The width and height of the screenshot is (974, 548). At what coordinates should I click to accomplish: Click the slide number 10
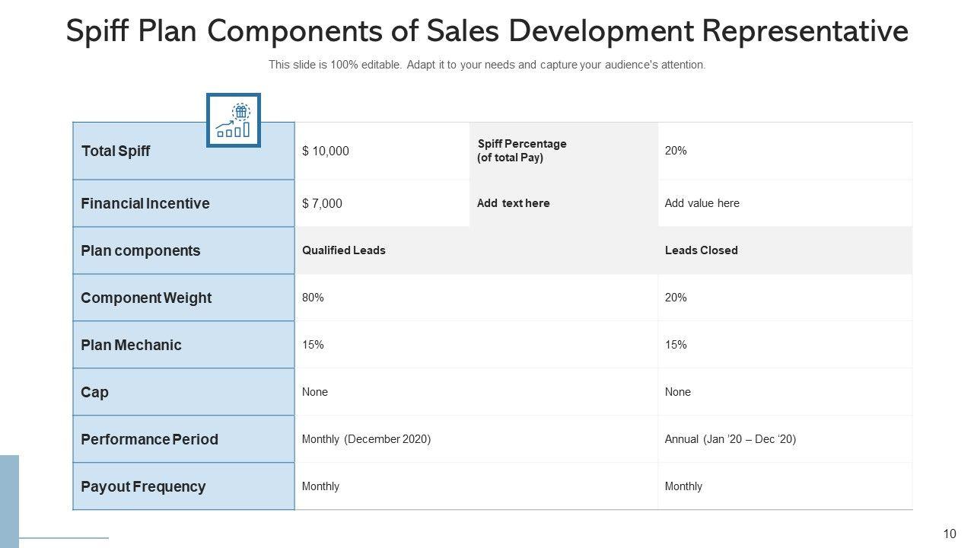click(950, 534)
